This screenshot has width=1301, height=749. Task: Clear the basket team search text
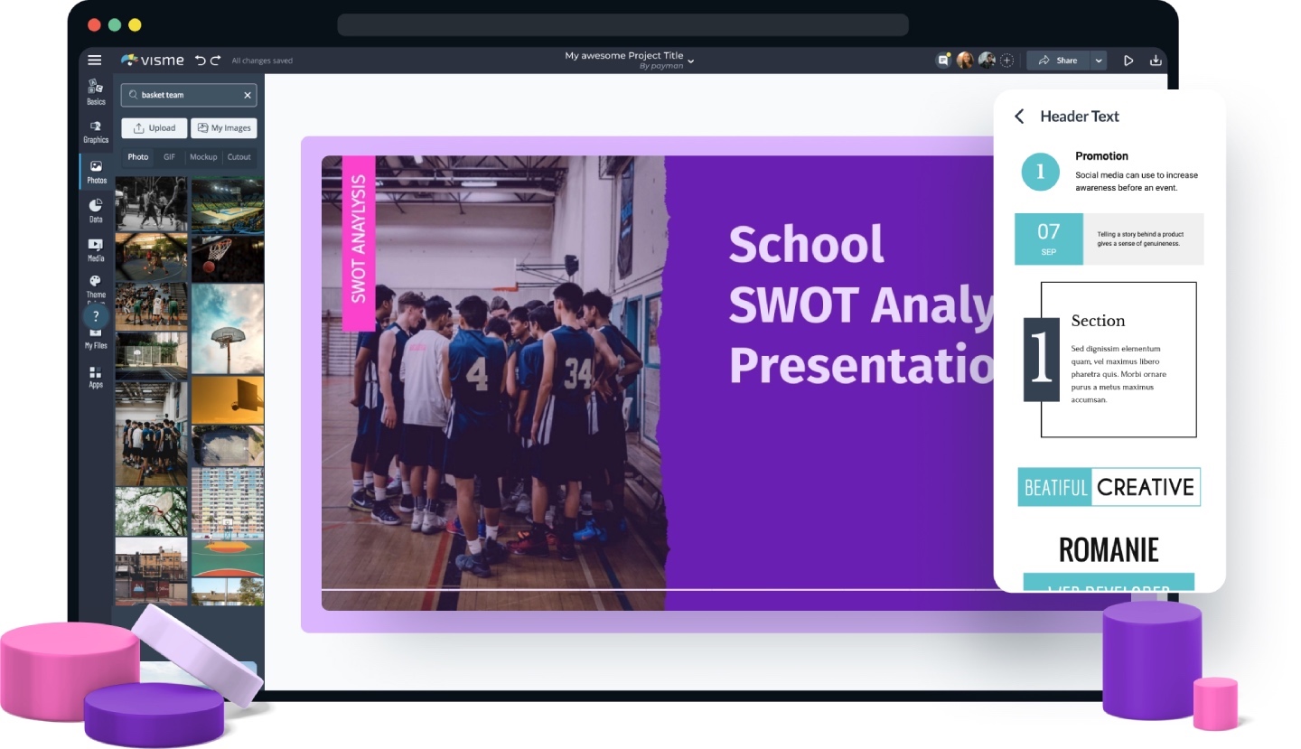pyautogui.click(x=248, y=95)
